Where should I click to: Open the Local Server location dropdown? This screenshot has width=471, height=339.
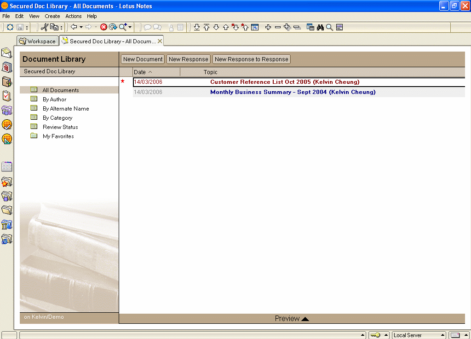pos(442,335)
